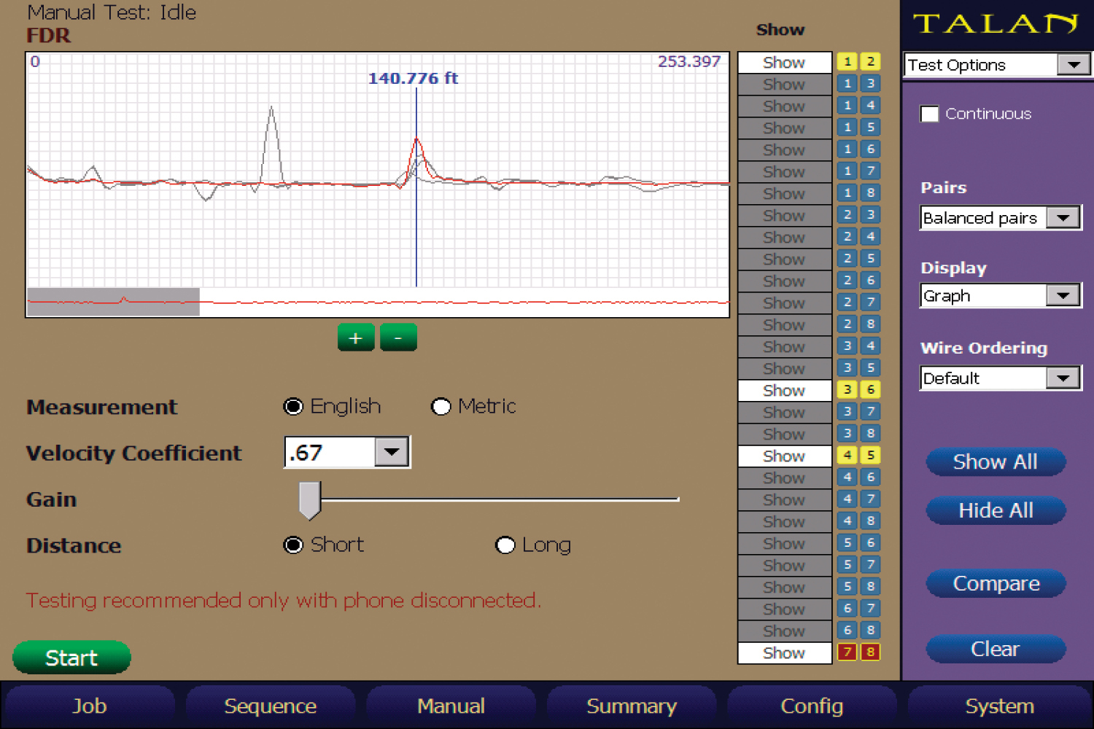The height and width of the screenshot is (729, 1094).
Task: Click the gray overview region below the graph
Action: point(113,302)
